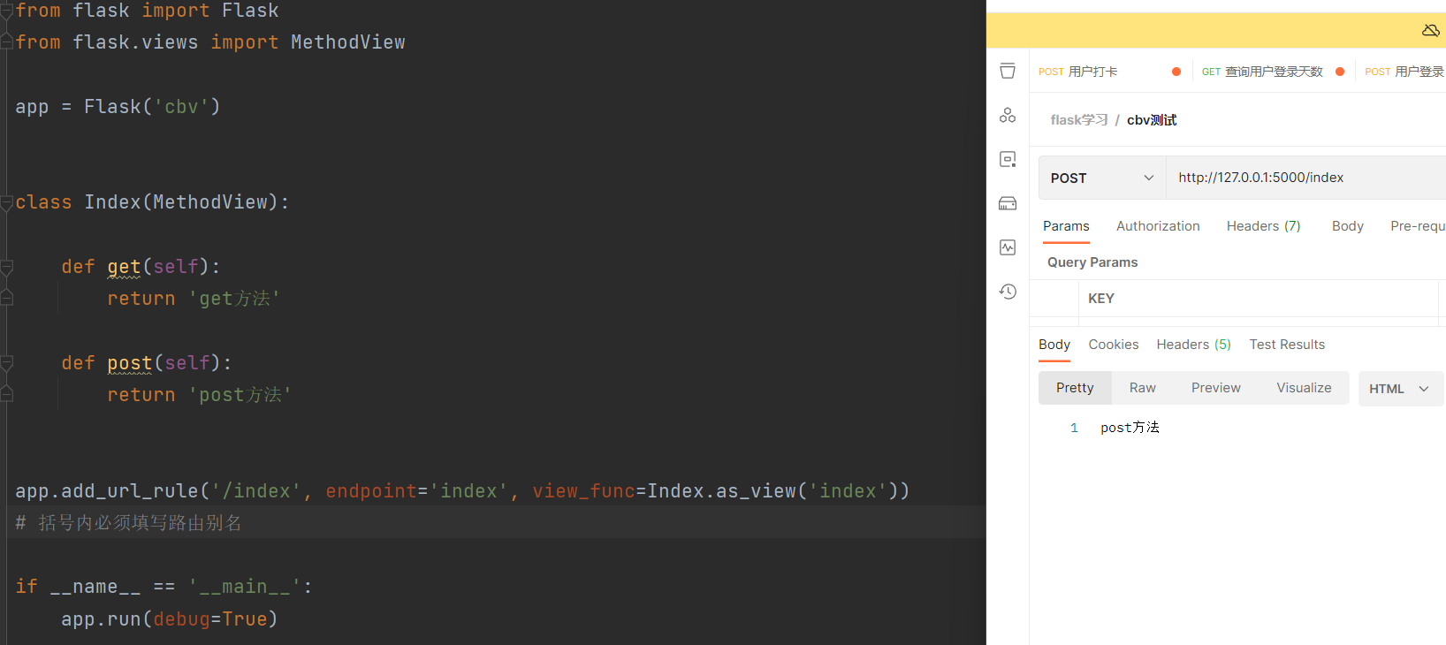Select the Pre-request script tab
The image size is (1446, 645).
[x=1418, y=226]
